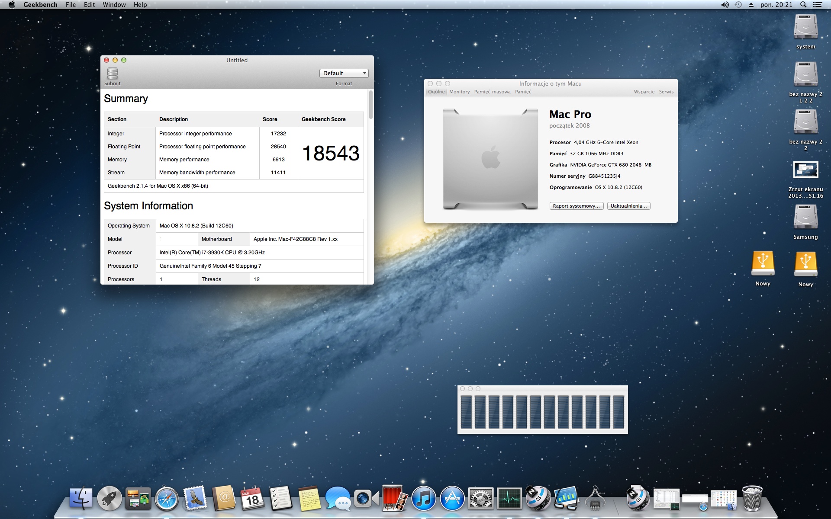
Task: Launch Launchpad rocket icon in dock
Action: (110, 499)
